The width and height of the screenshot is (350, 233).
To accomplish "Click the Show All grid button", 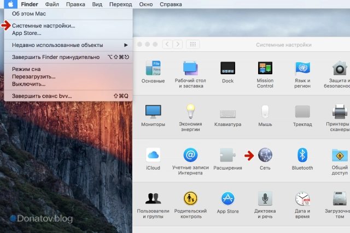I will coord(193,44).
